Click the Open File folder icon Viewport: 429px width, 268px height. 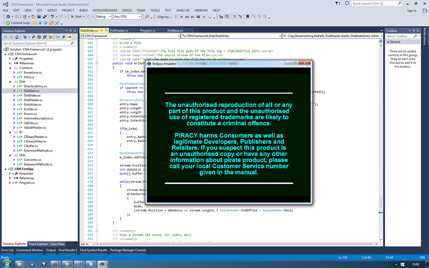(33, 17)
